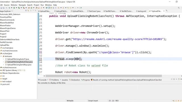Click the Save All toolbar icon

(4, 8)
